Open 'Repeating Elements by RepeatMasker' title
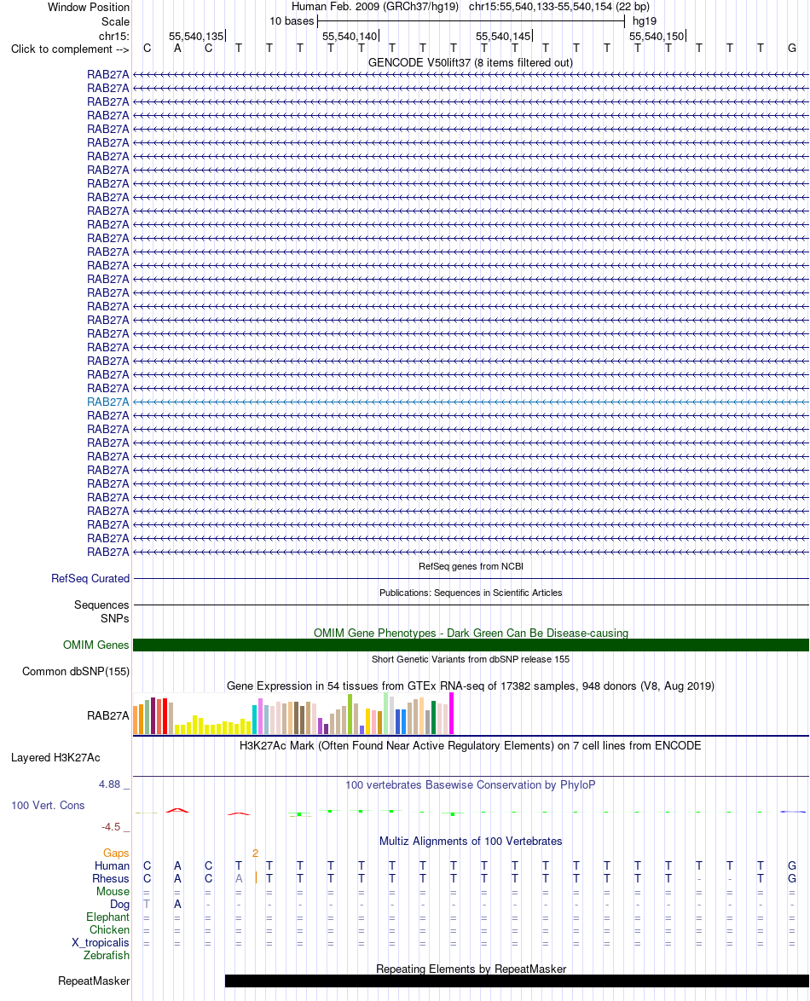810x1001 pixels. [x=471, y=969]
